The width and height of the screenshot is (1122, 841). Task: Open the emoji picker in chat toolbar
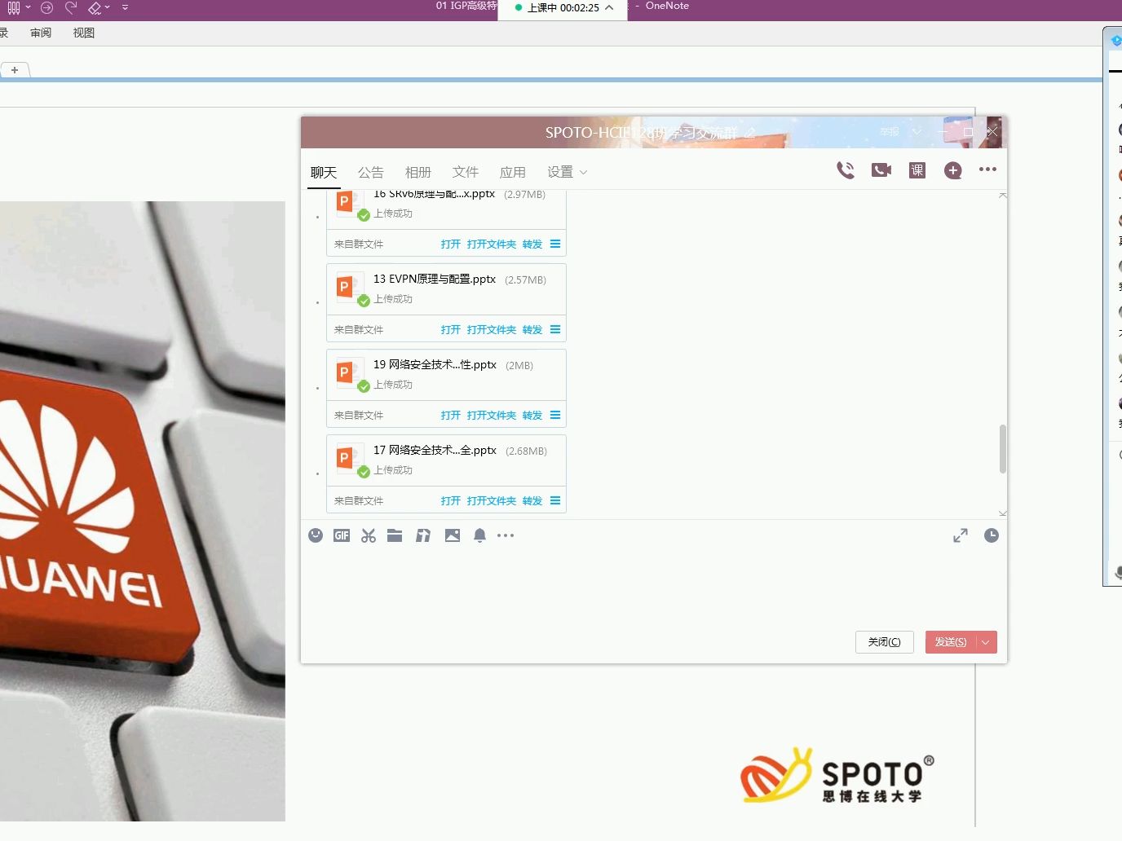[x=316, y=535]
